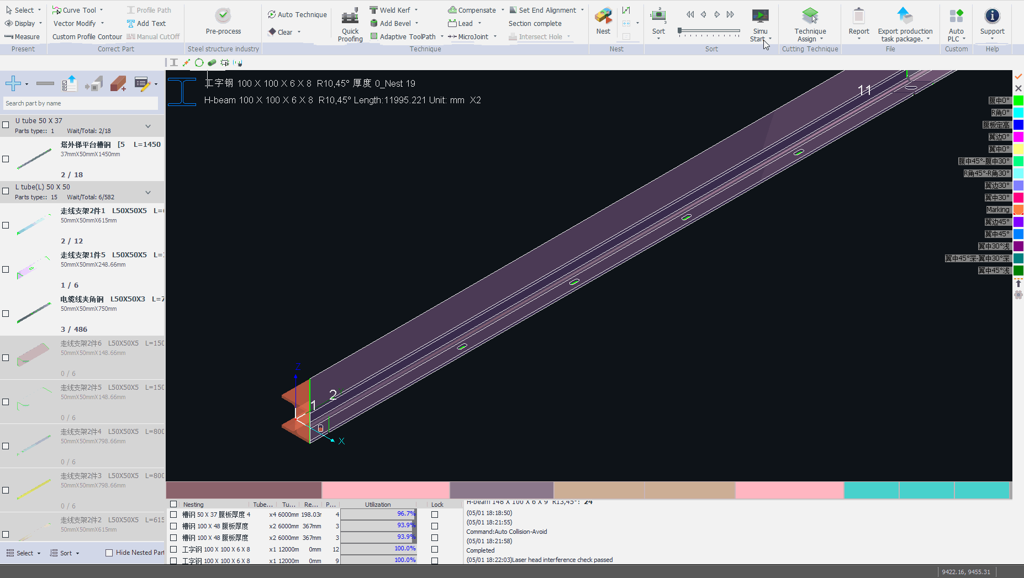The image size is (1024, 578).
Task: Click the gear icon on the right sidebar
Action: click(1018, 295)
